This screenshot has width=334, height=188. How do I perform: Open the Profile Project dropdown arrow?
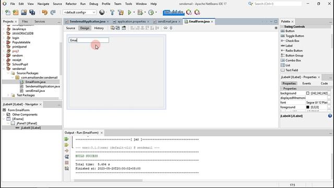point(156,13)
